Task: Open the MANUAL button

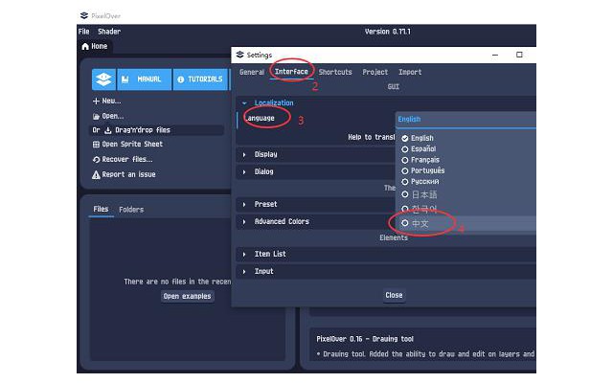Action: click(x=145, y=79)
